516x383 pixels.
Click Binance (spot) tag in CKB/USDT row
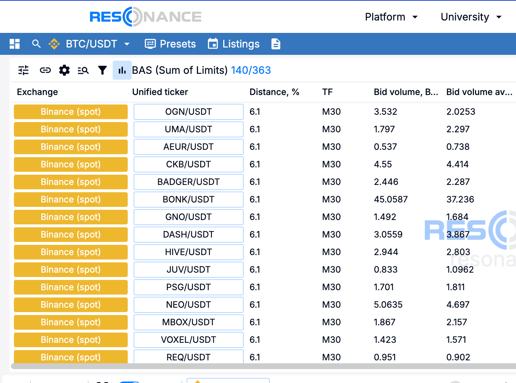(x=71, y=164)
